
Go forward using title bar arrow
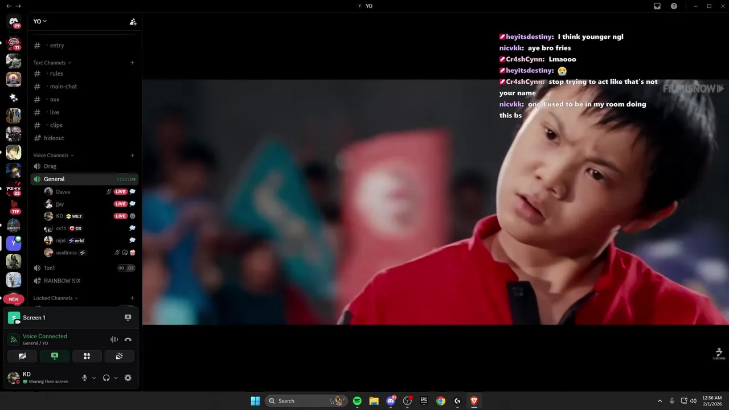click(18, 6)
